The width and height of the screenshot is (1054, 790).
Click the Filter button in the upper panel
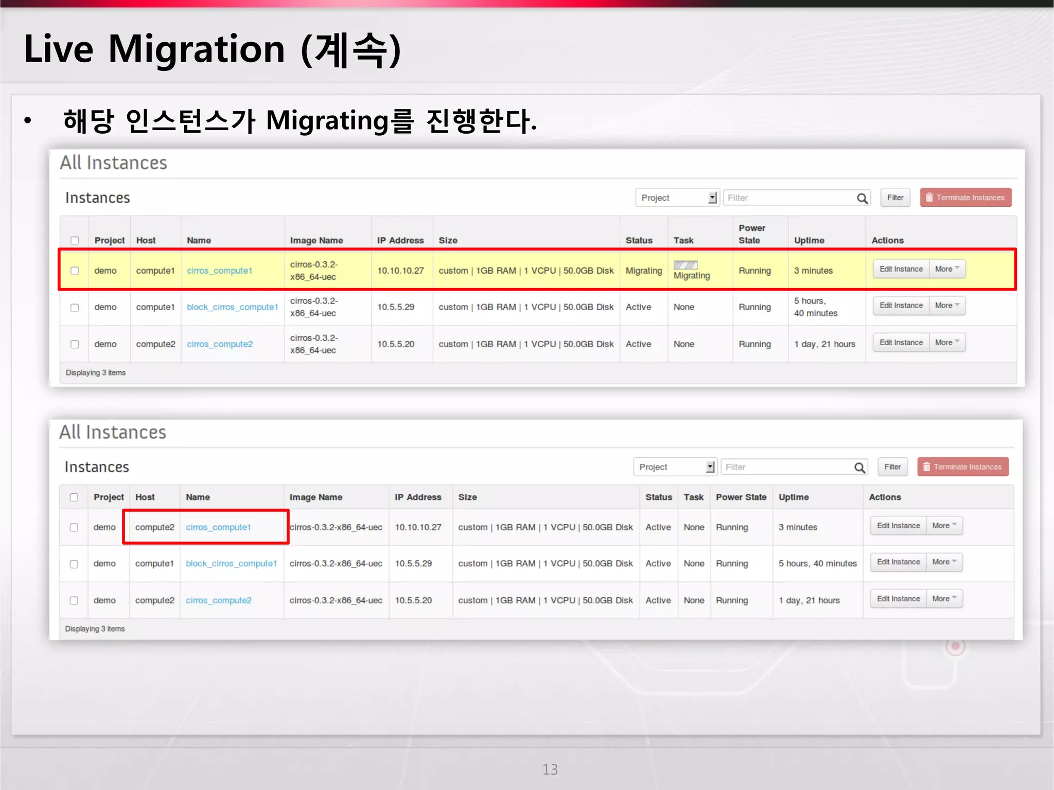(x=895, y=197)
